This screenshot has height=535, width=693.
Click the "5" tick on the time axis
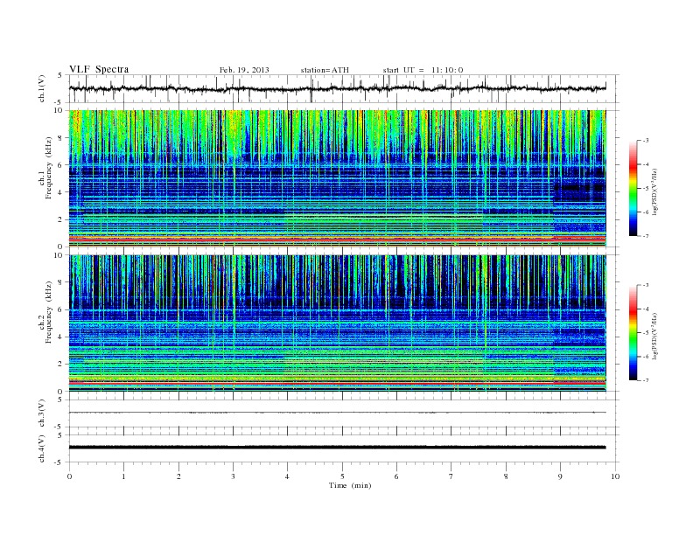342,476
